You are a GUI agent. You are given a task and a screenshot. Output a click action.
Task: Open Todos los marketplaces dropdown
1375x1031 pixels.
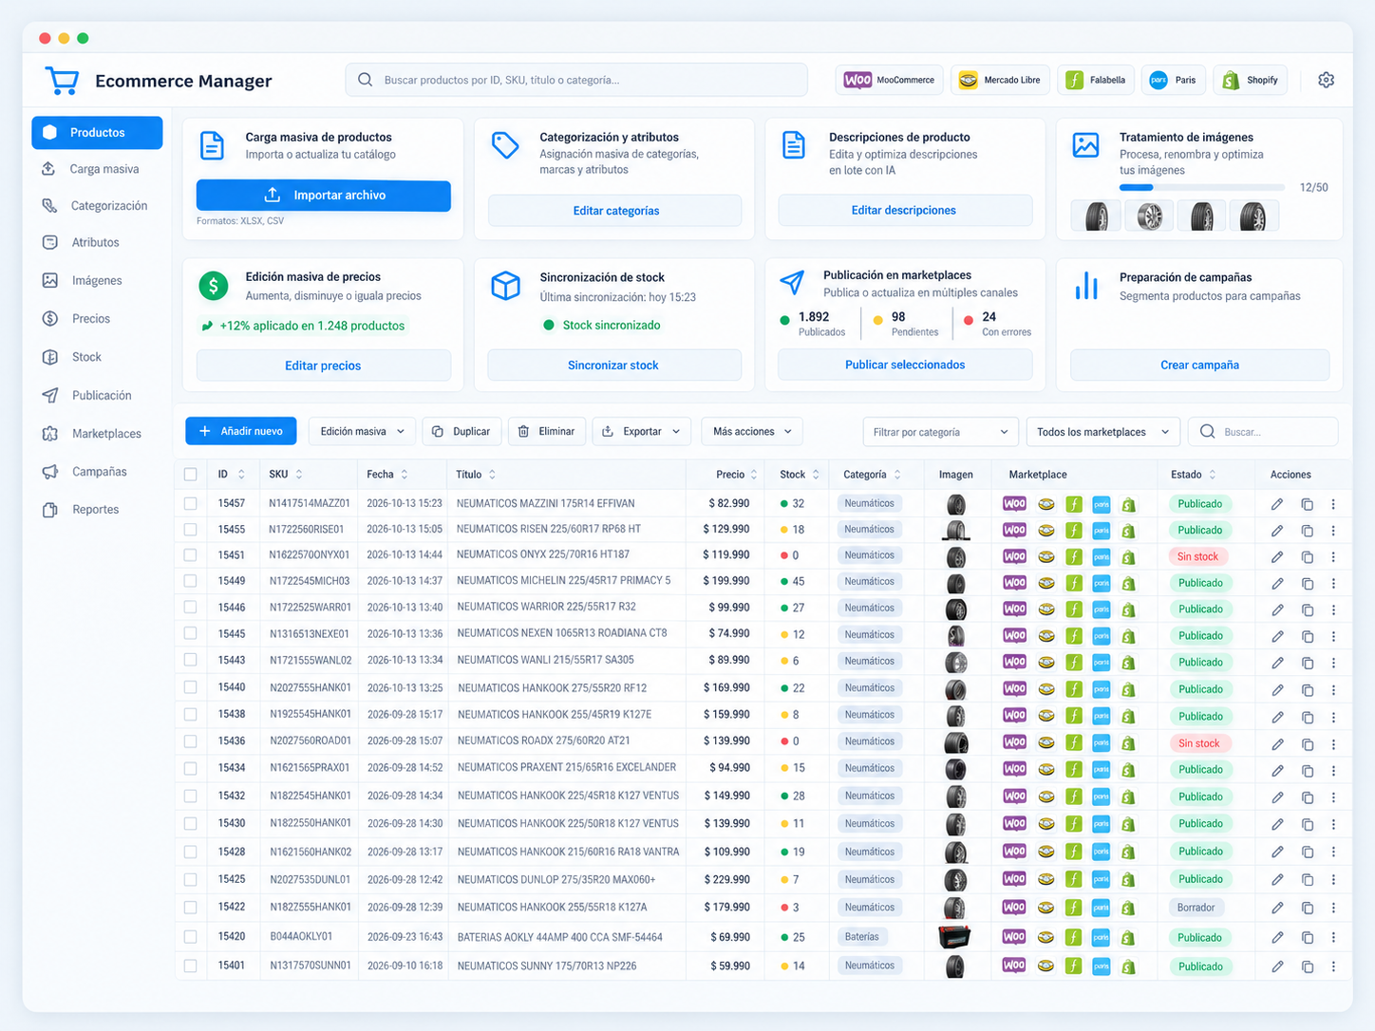(x=1103, y=432)
